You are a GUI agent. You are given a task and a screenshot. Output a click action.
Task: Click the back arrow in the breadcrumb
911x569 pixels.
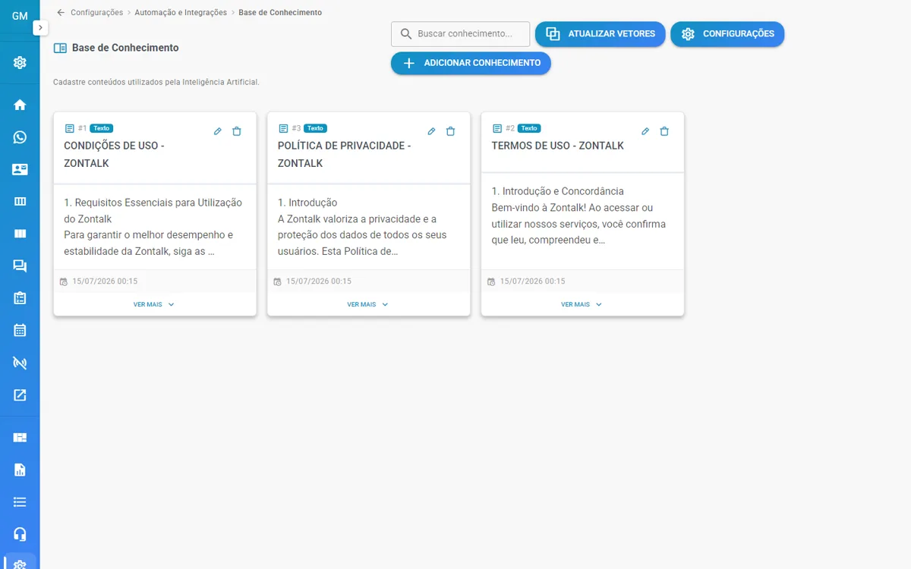[61, 12]
